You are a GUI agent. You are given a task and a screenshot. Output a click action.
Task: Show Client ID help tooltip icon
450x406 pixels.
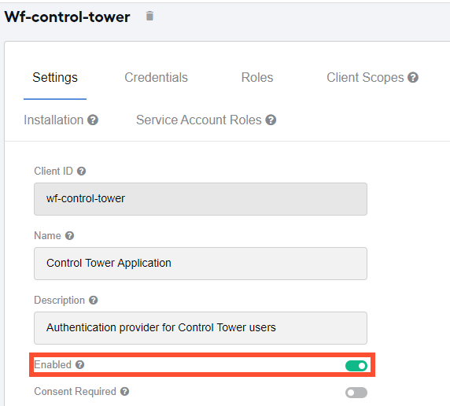82,171
